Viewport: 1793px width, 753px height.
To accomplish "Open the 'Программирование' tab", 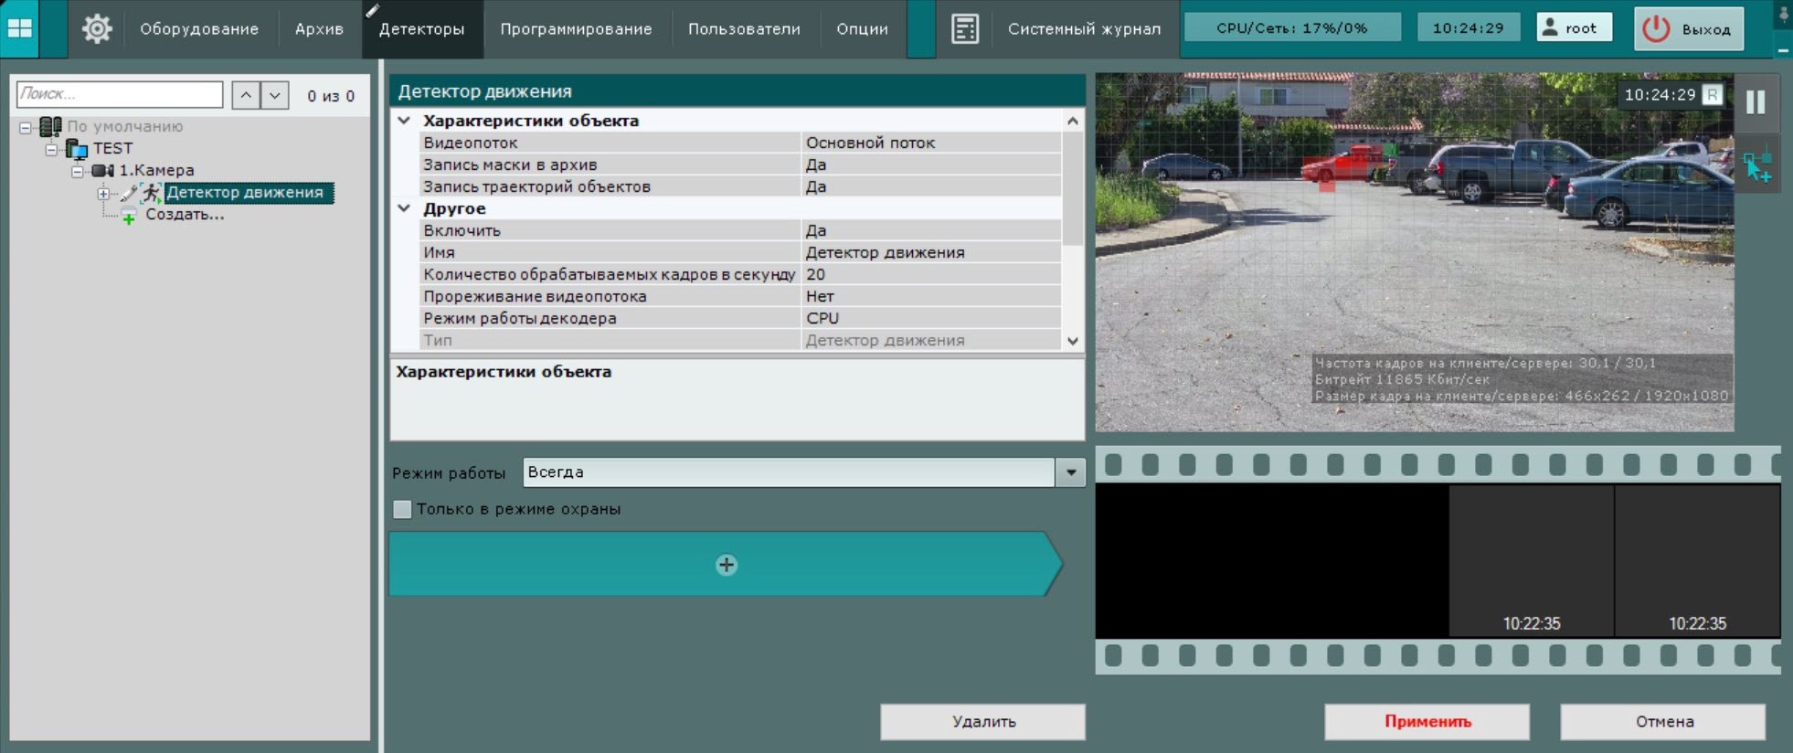I will click(576, 29).
